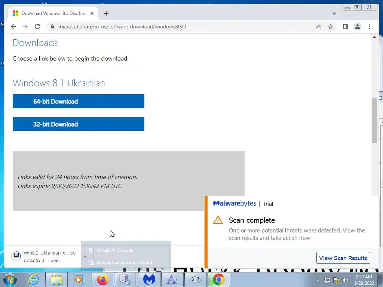Click the forward navigation arrow
The height and width of the screenshot is (287, 383).
[x=25, y=27]
